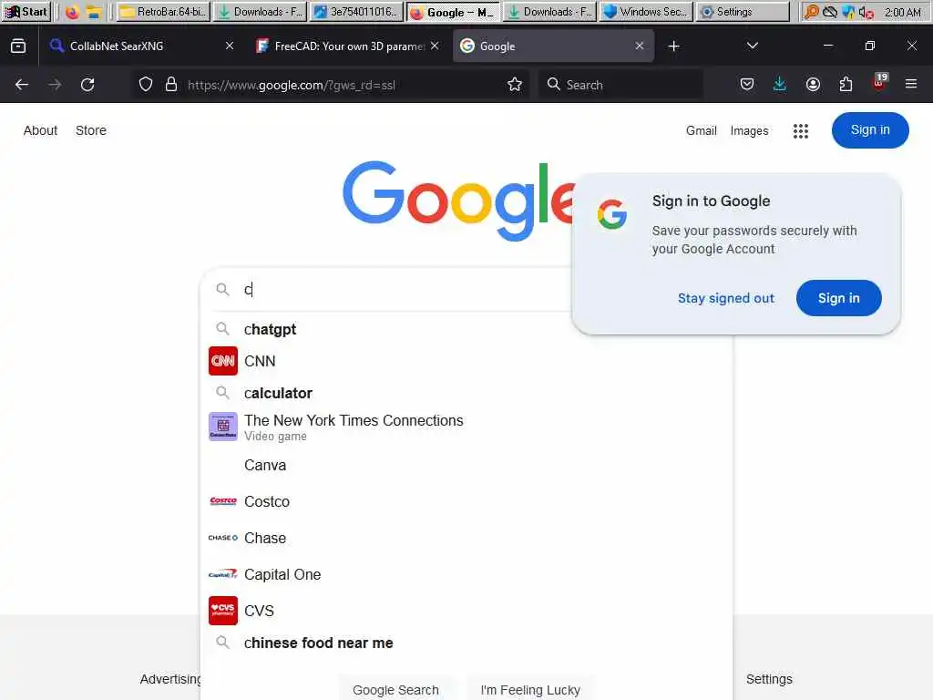Click the taskbar clock showing 2:00 AM
933x700 pixels.
902,12
